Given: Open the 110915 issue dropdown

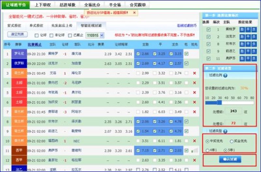Looking at the screenshot, I should [95, 36].
